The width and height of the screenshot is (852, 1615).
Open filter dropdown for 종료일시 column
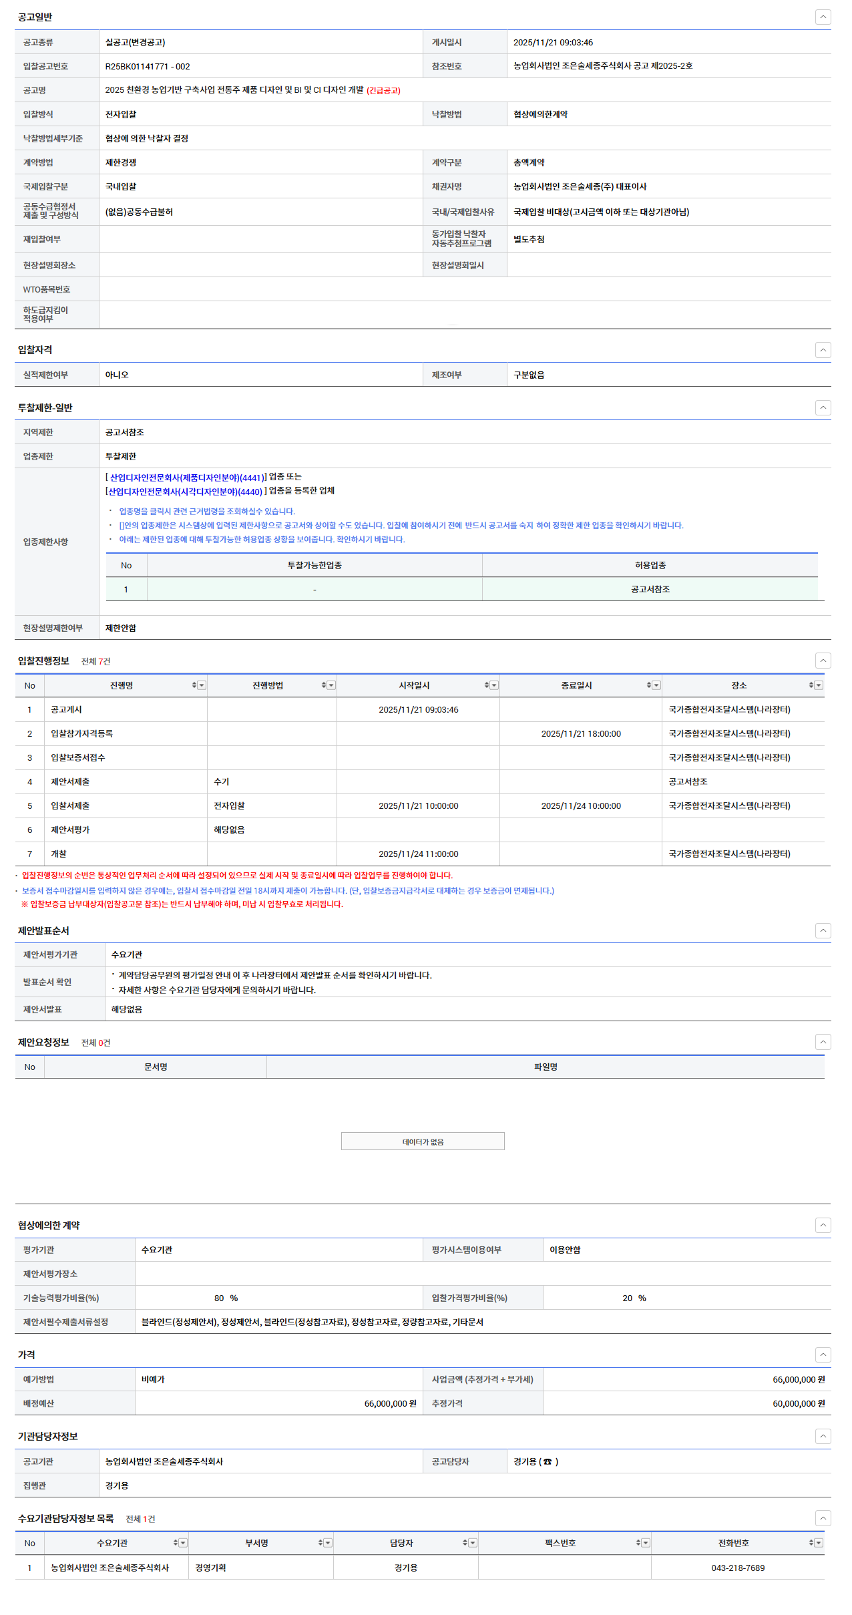(x=656, y=685)
